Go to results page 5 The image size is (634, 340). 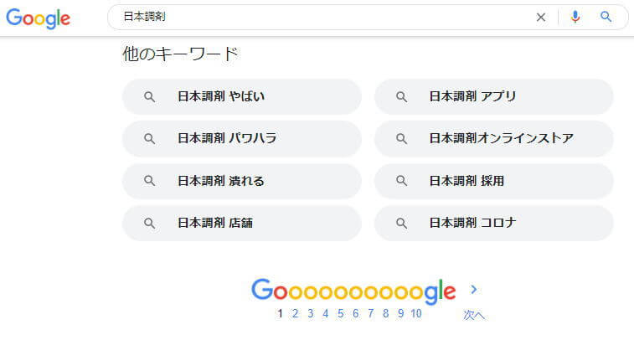341,314
